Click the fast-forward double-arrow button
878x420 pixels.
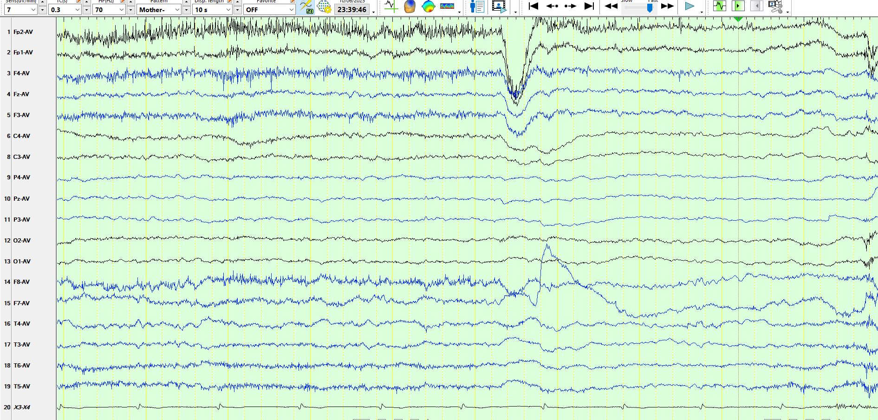click(x=667, y=6)
